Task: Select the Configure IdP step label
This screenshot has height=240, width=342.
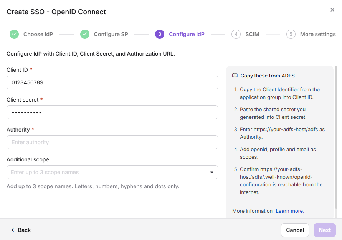Action: point(187,34)
